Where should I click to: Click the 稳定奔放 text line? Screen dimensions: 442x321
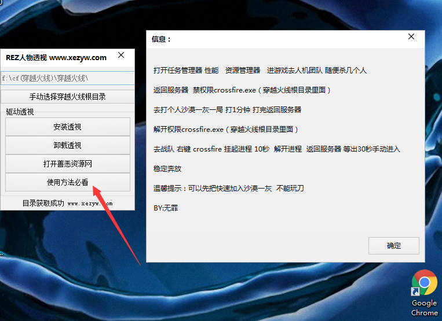pos(167,169)
